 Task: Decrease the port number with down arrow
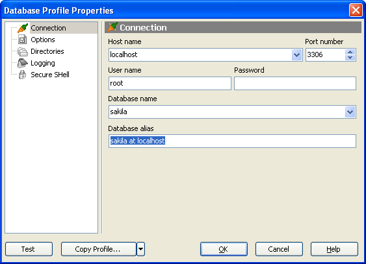(x=350, y=58)
